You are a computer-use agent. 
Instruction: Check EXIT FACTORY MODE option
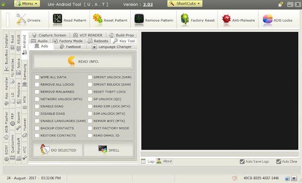click(x=90, y=128)
